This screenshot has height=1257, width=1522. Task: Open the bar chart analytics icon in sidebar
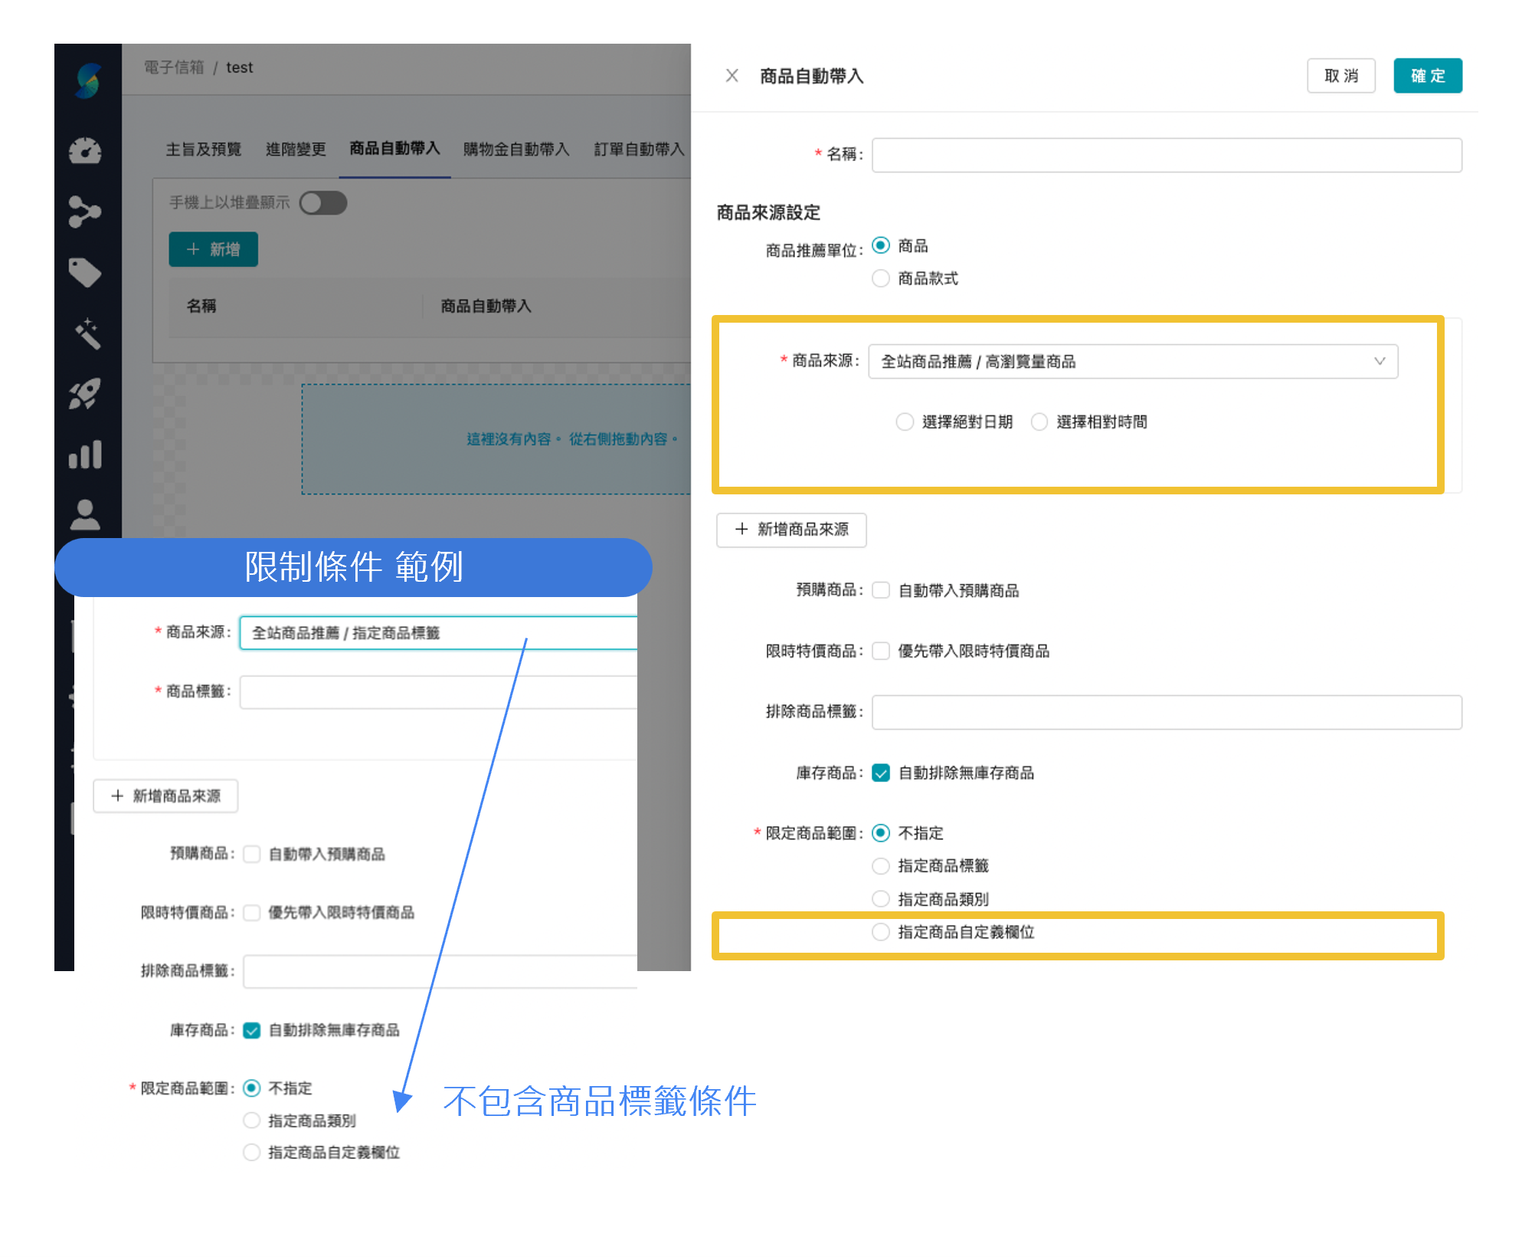[x=87, y=454]
